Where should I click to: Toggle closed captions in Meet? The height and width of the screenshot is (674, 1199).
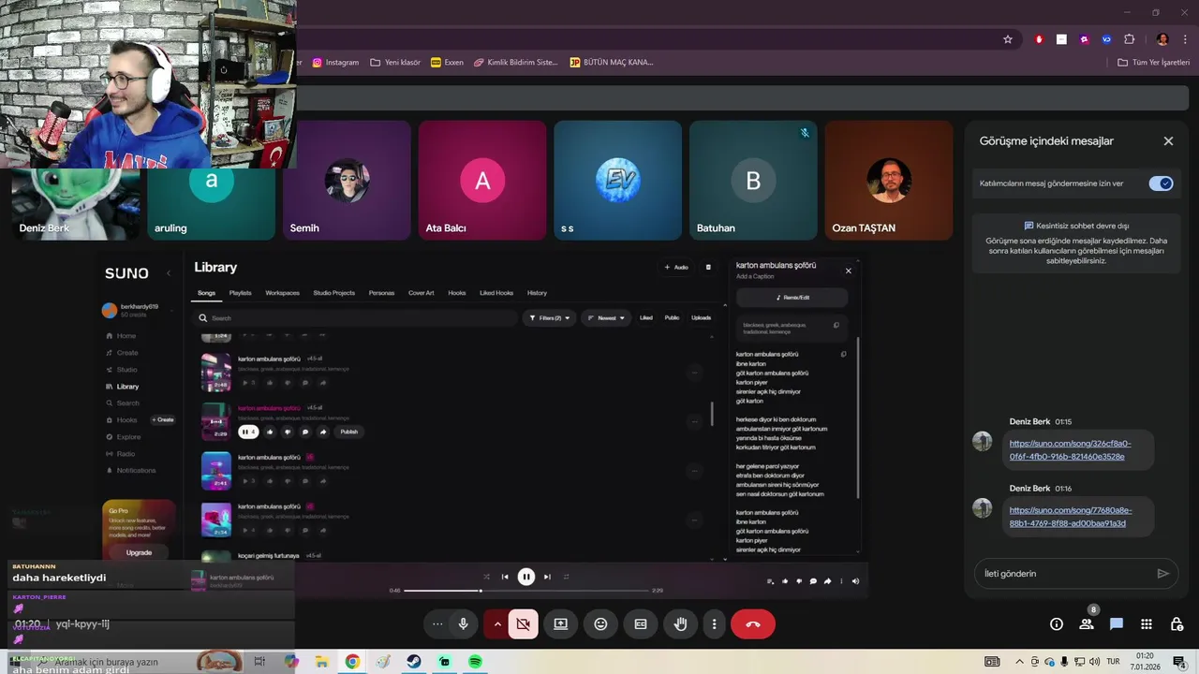[x=641, y=624]
